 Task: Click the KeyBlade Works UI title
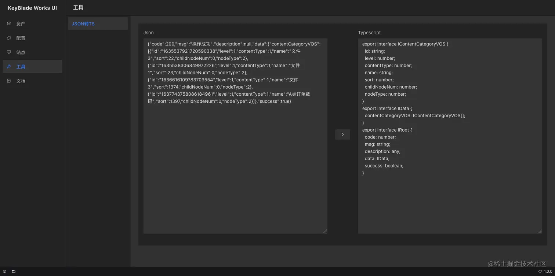pos(32,8)
